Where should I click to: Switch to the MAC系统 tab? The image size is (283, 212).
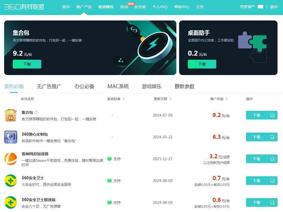(118, 86)
